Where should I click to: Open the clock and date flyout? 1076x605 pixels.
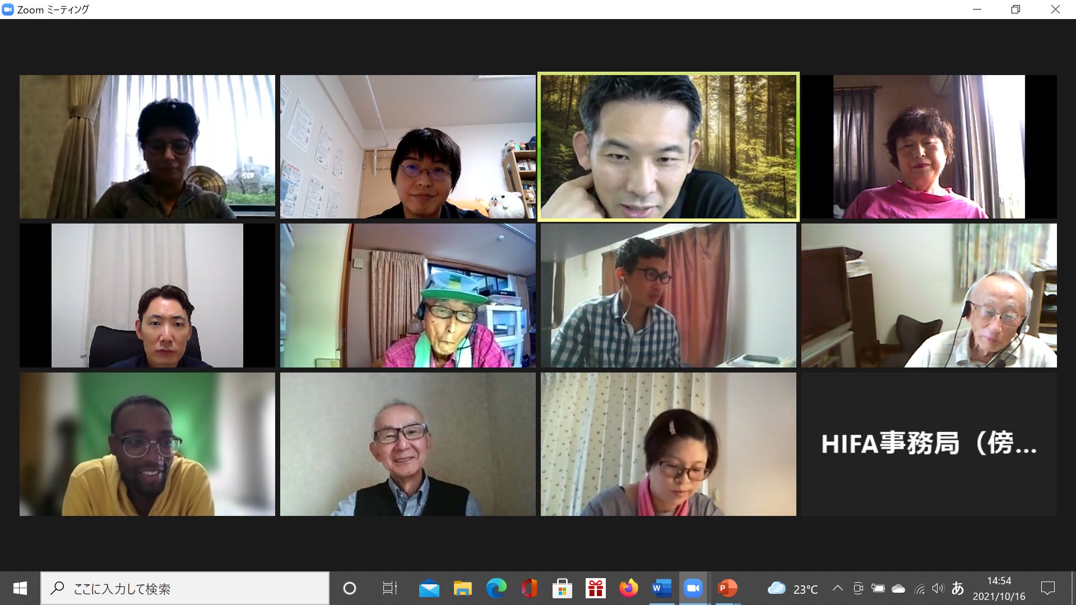(x=999, y=588)
